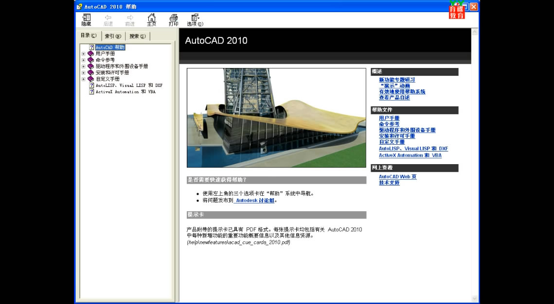
Task: Open 驱动程序和外围设备手册 link under 帮助文件
Action: pos(407,130)
